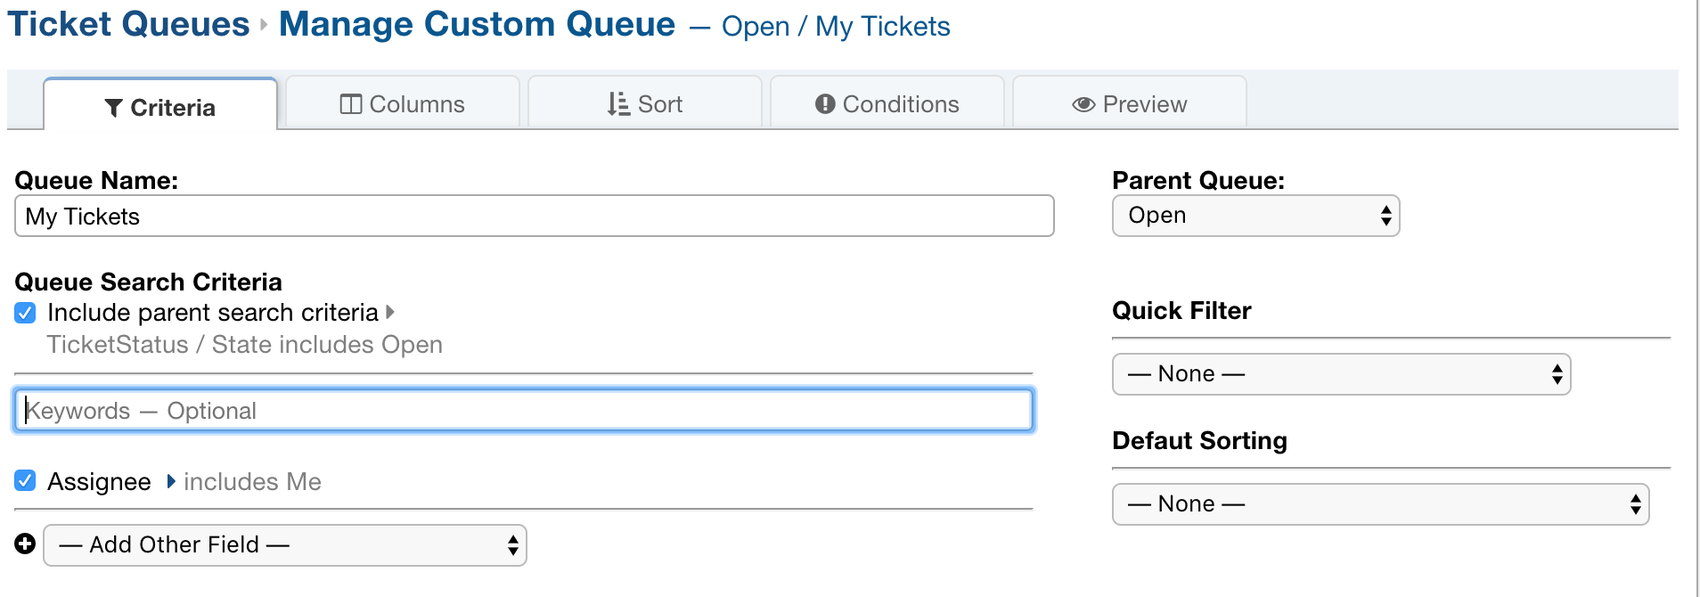Click the eye icon on the Preview tab
The width and height of the screenshot is (1700, 597).
[x=1083, y=104]
